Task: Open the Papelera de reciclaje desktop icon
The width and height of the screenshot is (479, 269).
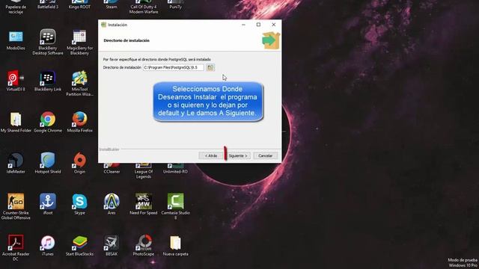Action: (16, 7)
